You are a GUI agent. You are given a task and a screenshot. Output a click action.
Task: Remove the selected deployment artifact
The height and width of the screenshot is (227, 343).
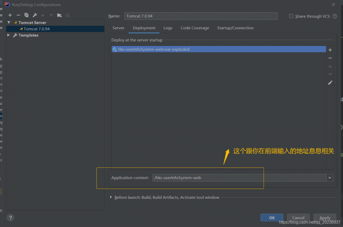[x=330, y=58]
